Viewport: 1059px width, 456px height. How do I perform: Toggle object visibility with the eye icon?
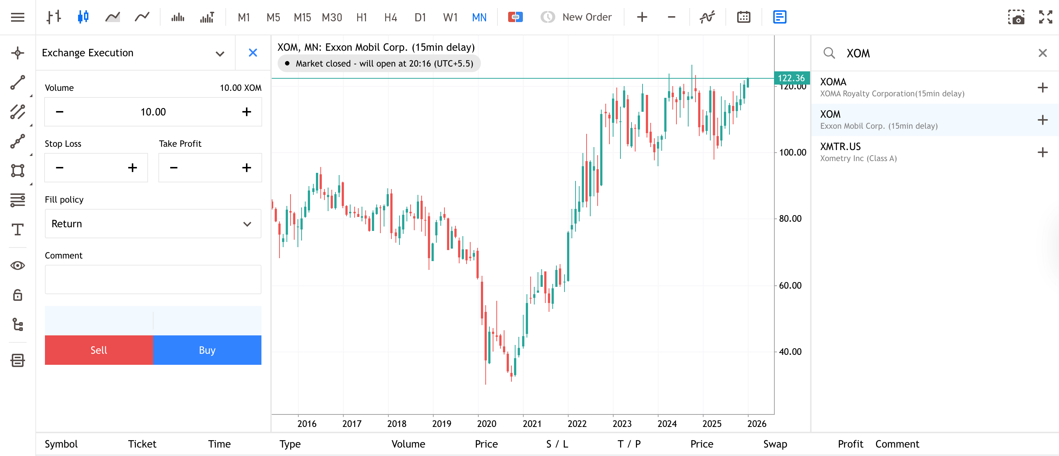click(x=17, y=266)
